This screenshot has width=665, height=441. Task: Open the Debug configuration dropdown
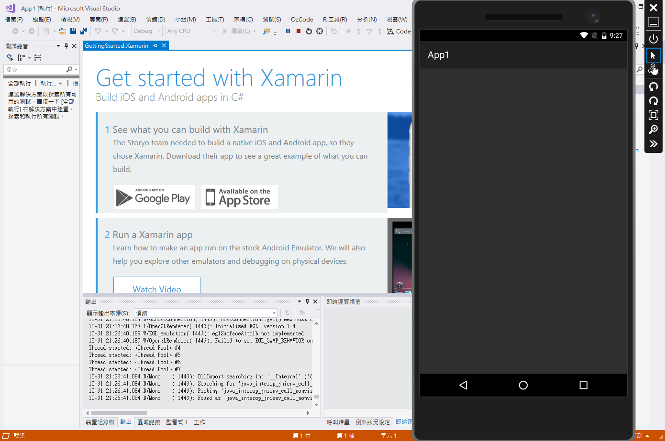coord(159,31)
